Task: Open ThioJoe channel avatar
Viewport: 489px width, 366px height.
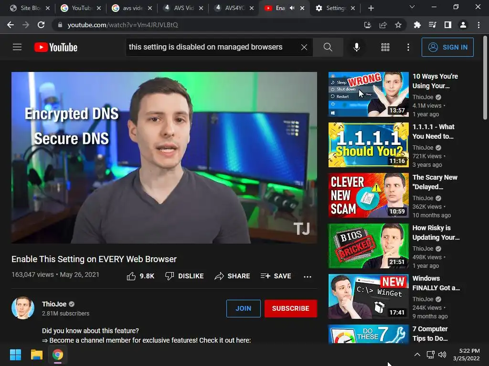Action: 23,308
